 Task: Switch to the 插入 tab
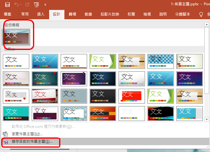click(x=41, y=14)
